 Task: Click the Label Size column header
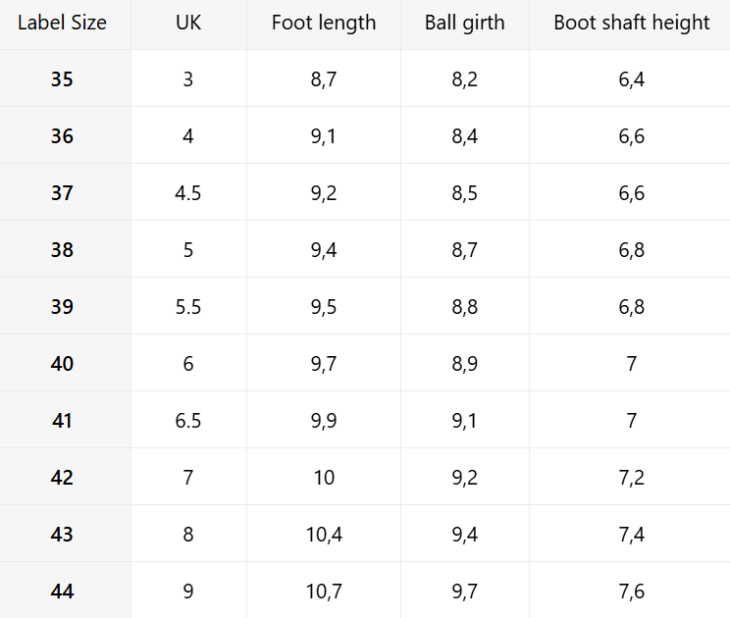pos(62,23)
